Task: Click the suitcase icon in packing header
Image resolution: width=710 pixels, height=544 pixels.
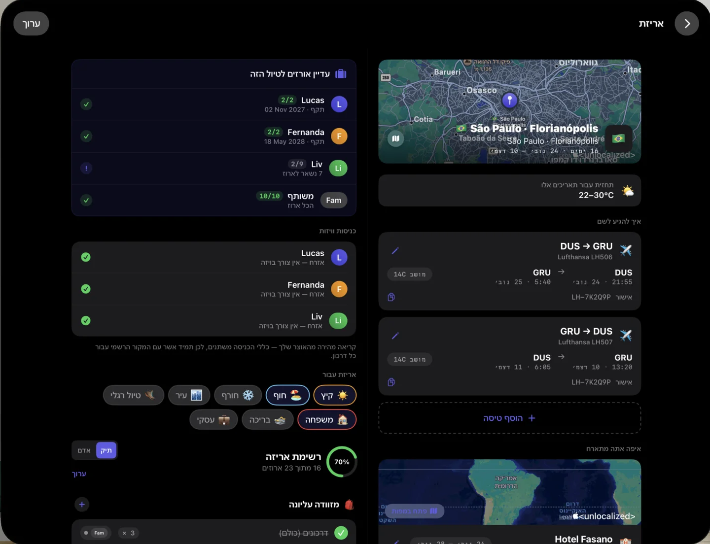Action: (341, 74)
